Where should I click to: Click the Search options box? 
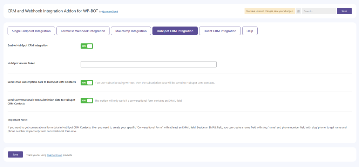(x=319, y=11)
